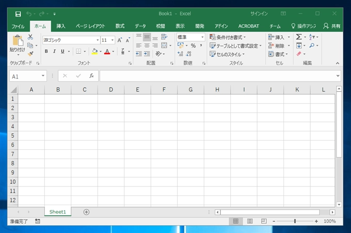This screenshot has height=233, width=351.
Task: Switch to the Insert tab
Action: [x=61, y=26]
